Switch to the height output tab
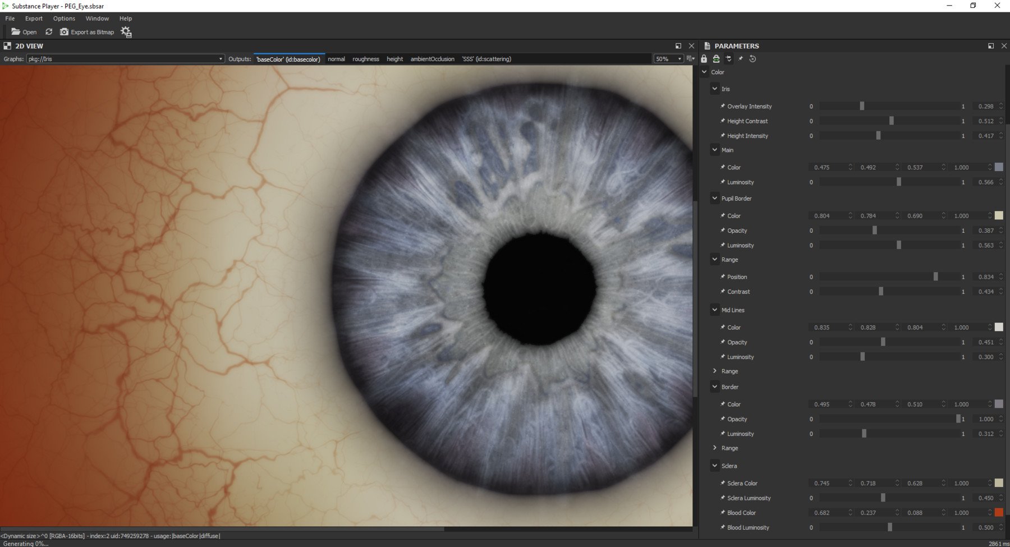 (x=394, y=59)
